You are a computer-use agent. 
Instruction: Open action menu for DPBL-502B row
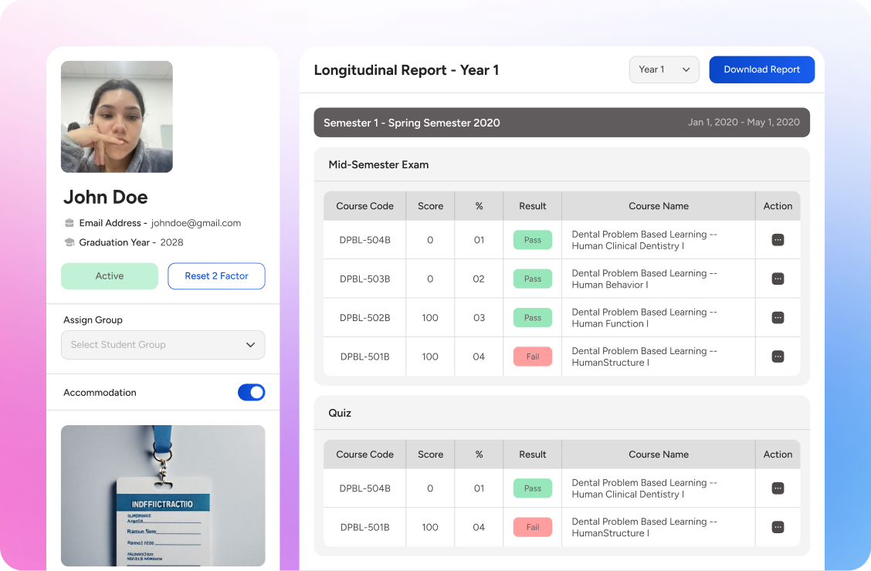pyautogui.click(x=778, y=318)
